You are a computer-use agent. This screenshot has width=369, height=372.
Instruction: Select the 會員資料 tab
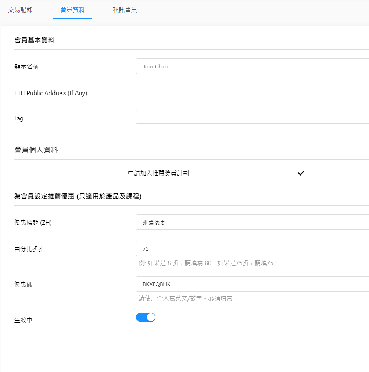coord(73,10)
